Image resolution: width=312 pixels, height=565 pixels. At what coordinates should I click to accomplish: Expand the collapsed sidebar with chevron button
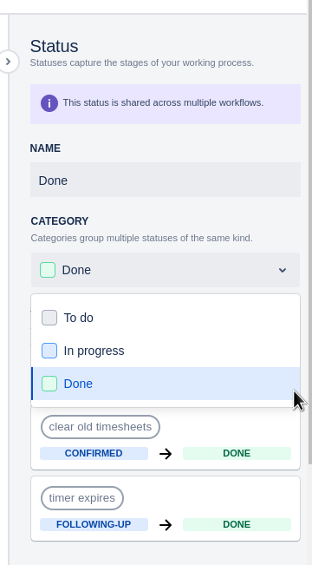8,62
